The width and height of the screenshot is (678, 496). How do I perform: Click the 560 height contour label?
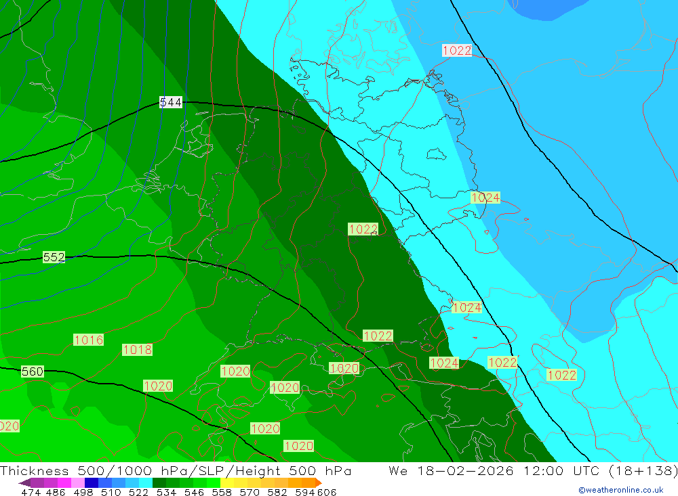(33, 371)
